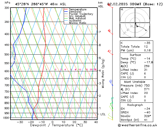Click the Most Unstable Lifted Index value 20
The height and width of the screenshot is (127, 165).
146,93
